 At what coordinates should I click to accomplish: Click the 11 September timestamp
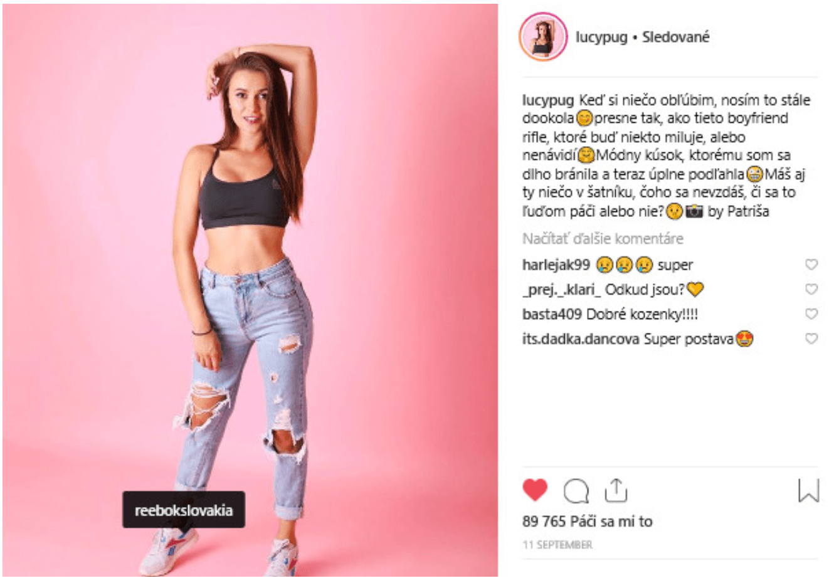point(557,545)
